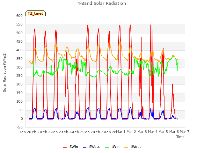Click the 100 y-axis tick label

[19, 101]
